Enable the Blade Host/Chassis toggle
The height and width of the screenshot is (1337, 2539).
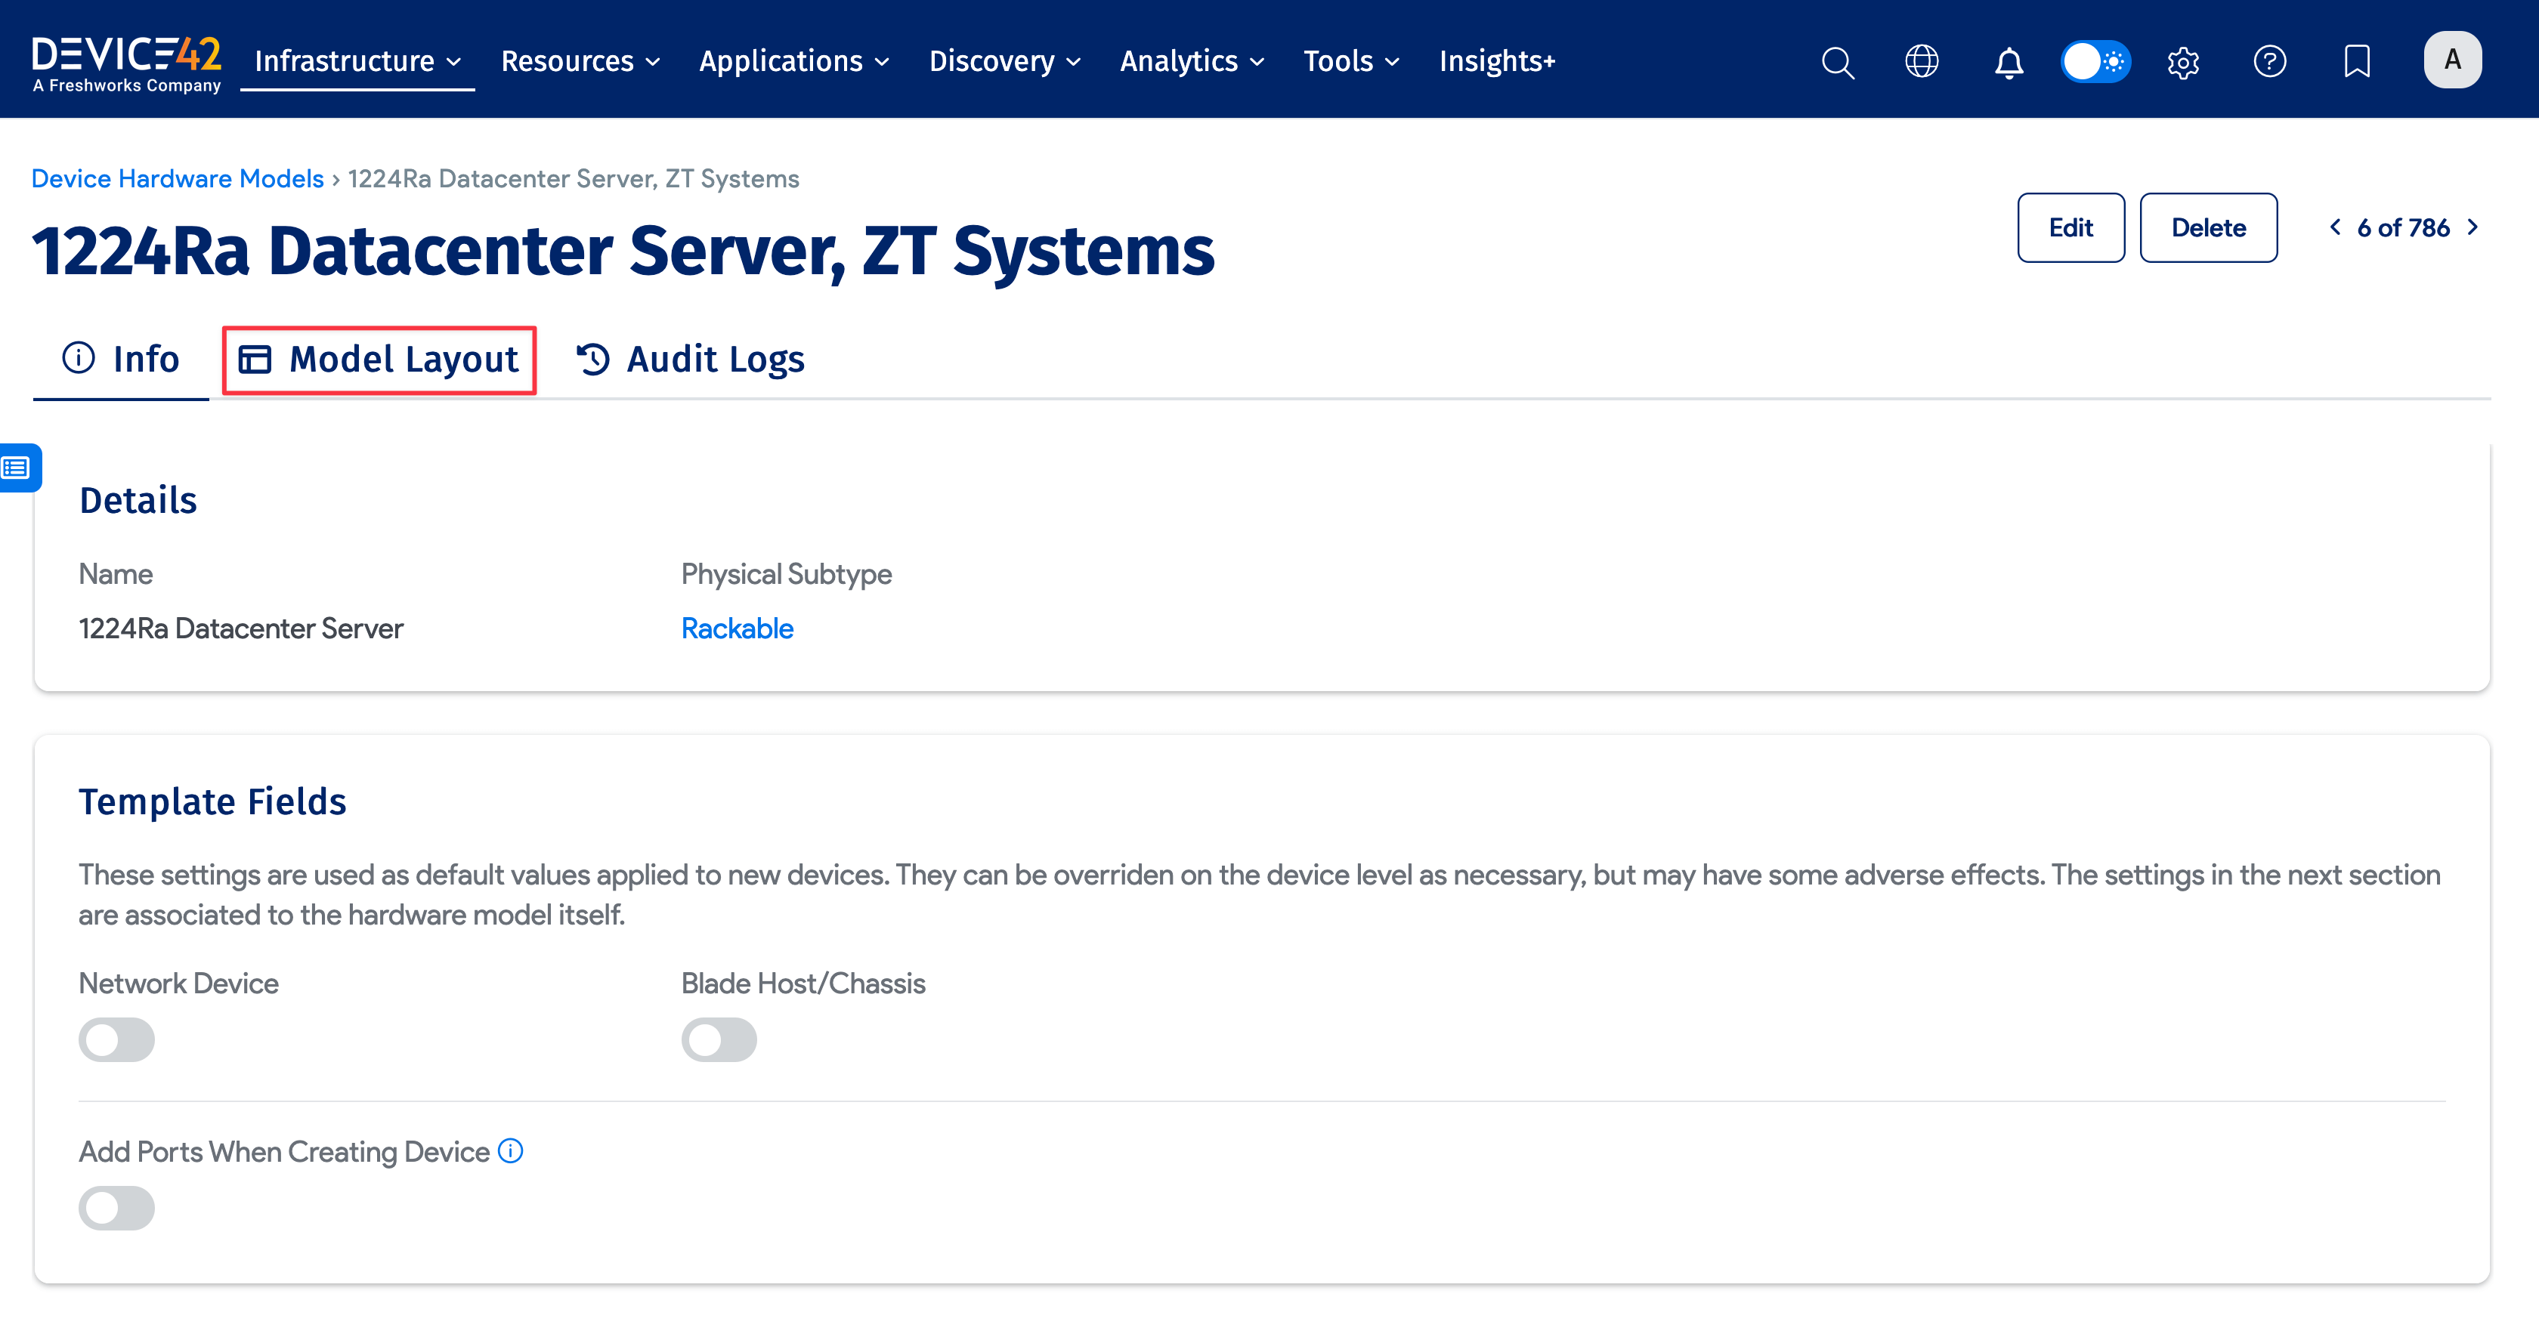point(719,1039)
